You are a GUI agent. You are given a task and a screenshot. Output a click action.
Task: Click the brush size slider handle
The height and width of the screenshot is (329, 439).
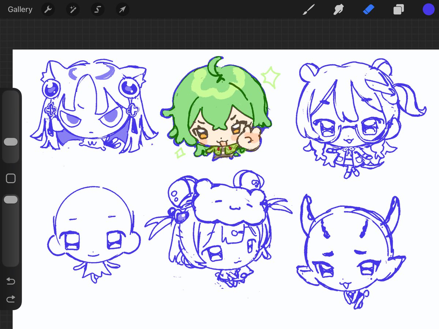[11, 142]
